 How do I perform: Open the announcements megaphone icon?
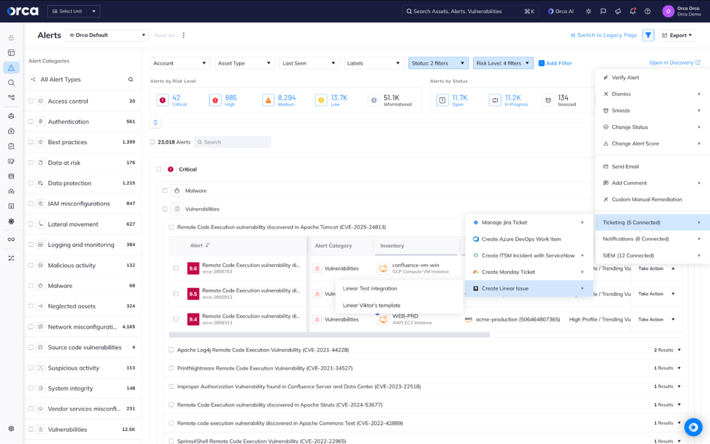[x=618, y=11]
